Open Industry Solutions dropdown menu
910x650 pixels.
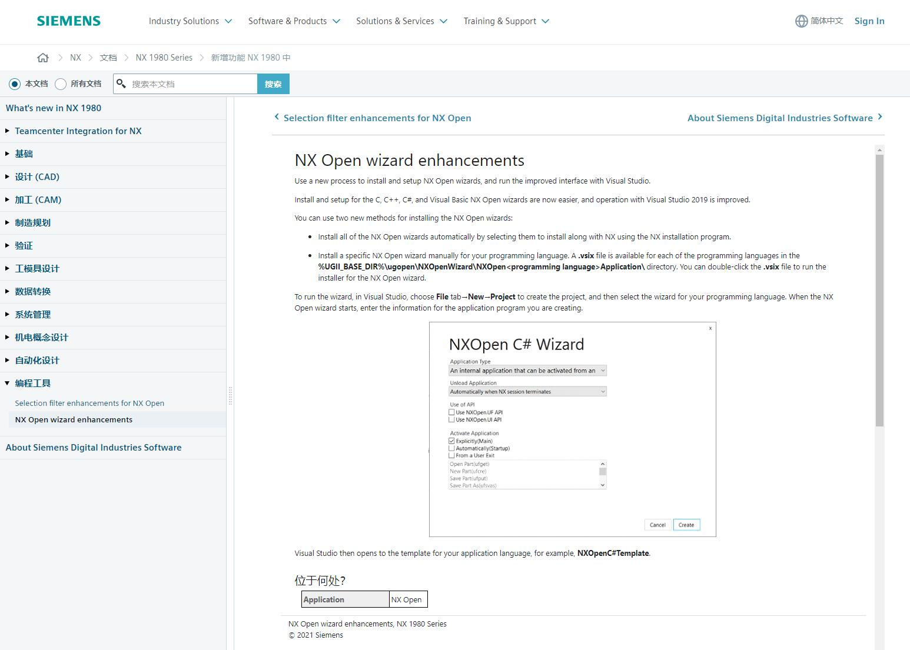click(x=190, y=21)
